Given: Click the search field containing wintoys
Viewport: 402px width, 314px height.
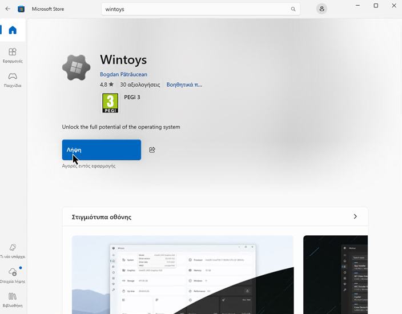Looking at the screenshot, I should (x=194, y=9).
